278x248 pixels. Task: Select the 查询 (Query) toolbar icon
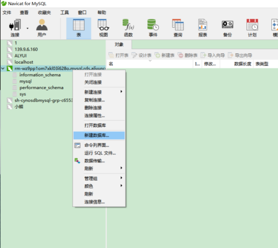coord(178,28)
